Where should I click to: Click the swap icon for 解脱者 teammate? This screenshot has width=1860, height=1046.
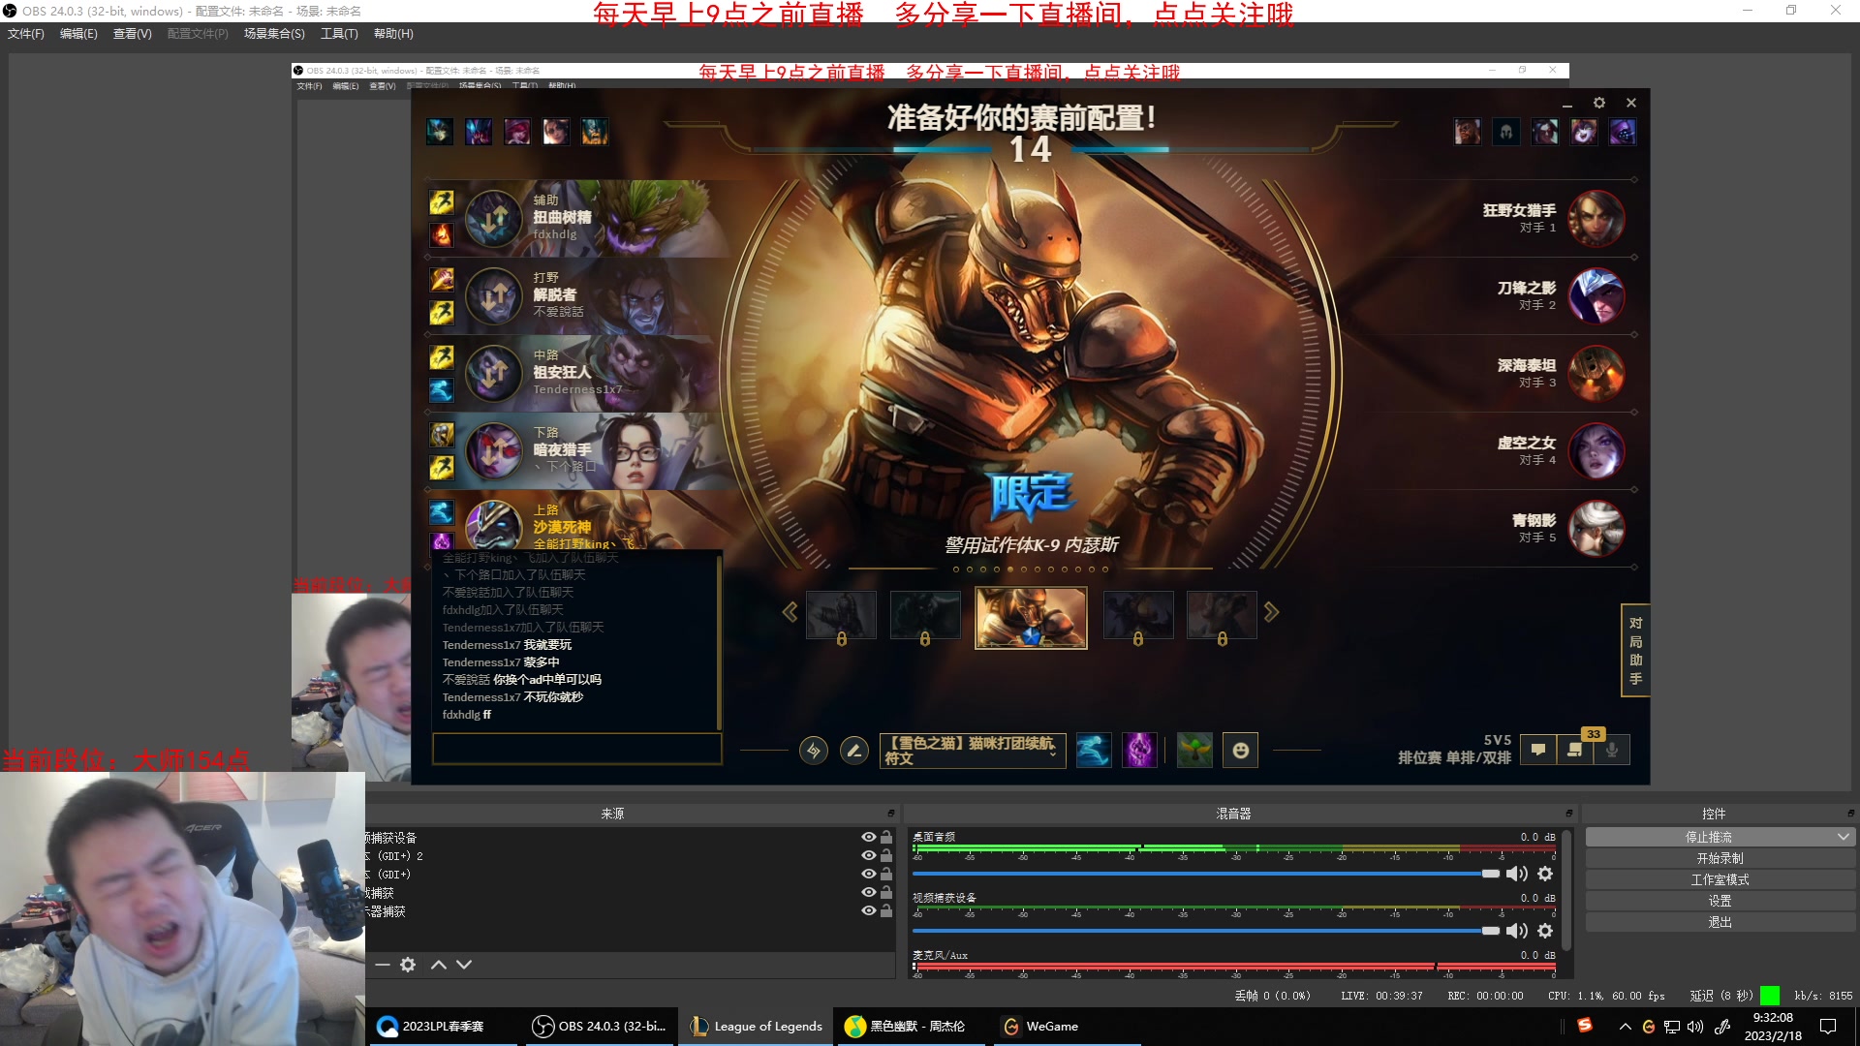coord(494,295)
